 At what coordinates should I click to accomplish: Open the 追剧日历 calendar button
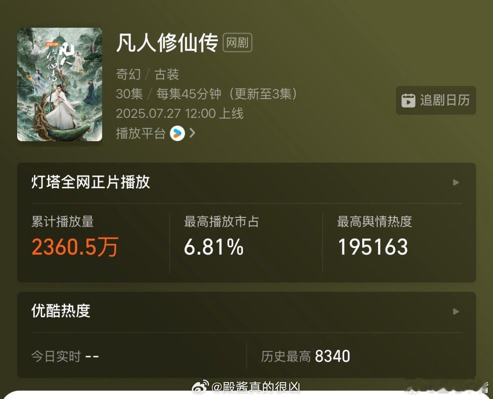click(x=436, y=100)
